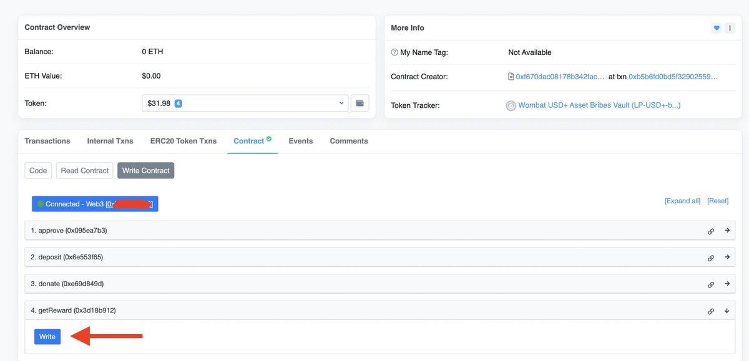The height and width of the screenshot is (361, 749).
Task: Click the token count badge showing 4
Action: 178,103
